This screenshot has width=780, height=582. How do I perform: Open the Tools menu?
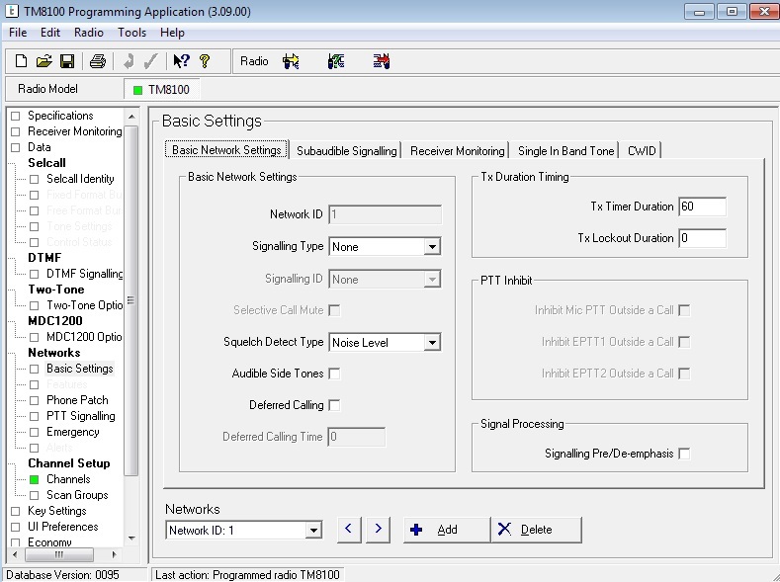tap(131, 33)
